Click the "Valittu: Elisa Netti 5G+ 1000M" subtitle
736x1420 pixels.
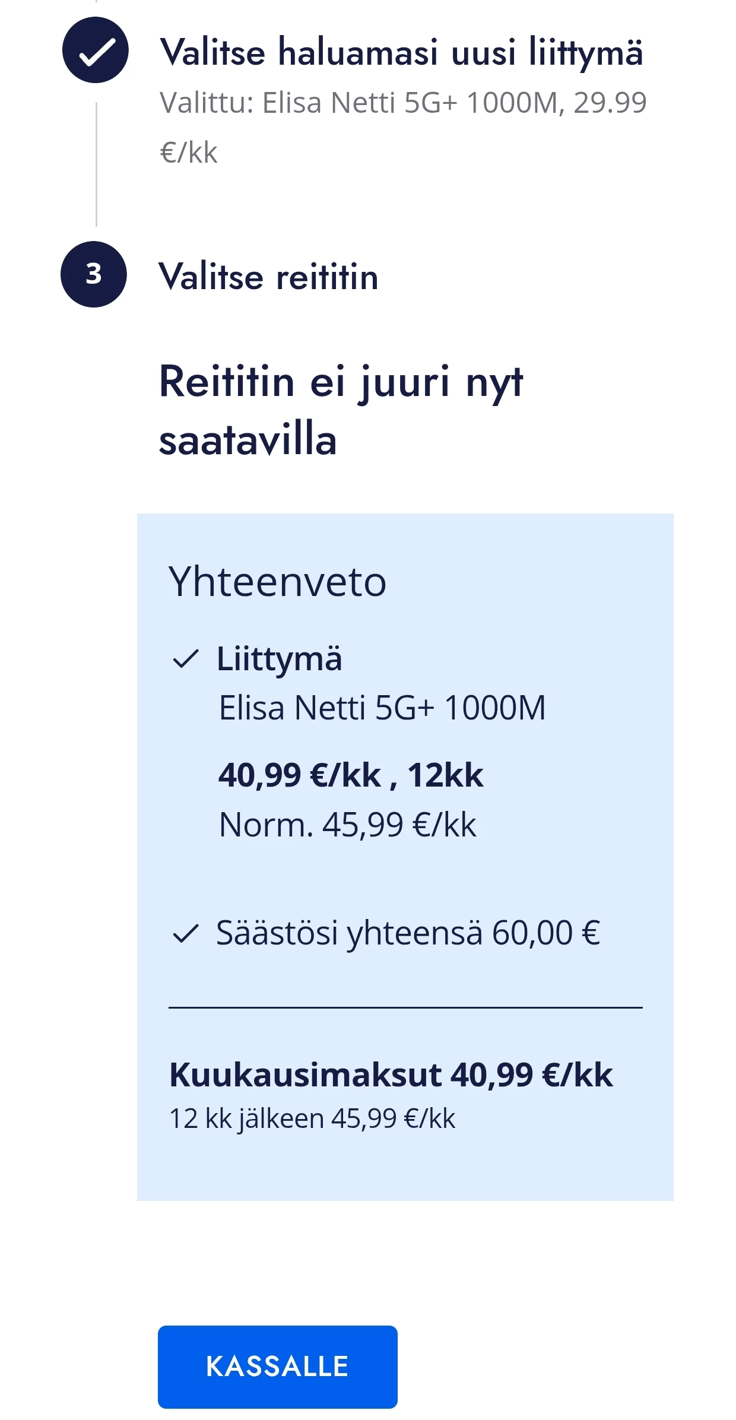[x=402, y=103]
